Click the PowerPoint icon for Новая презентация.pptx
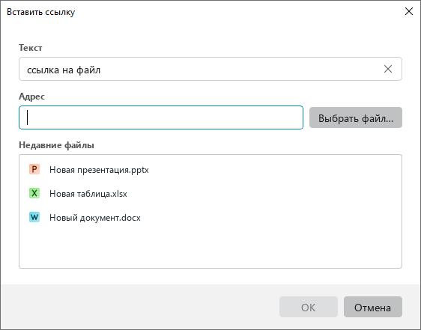 coord(34,169)
